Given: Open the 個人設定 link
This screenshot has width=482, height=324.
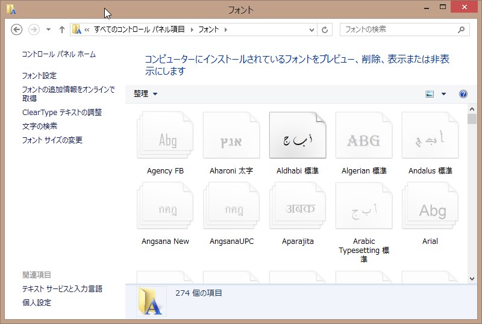Looking at the screenshot, I should (37, 303).
